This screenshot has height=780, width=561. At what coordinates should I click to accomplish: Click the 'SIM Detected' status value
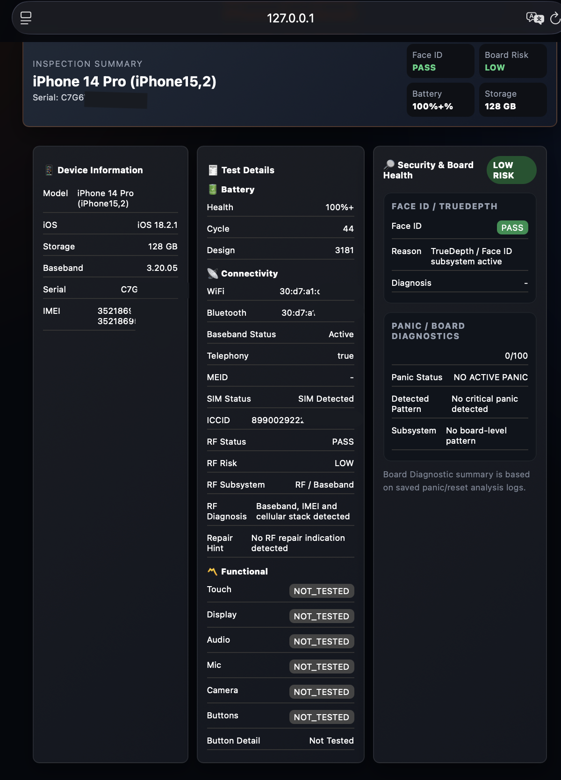click(x=326, y=398)
